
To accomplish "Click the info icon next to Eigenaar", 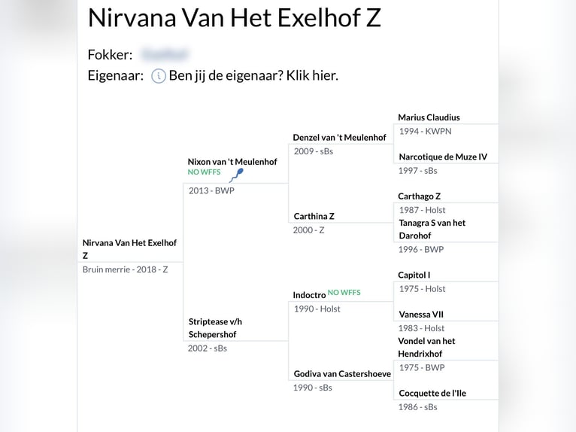I will [x=159, y=76].
